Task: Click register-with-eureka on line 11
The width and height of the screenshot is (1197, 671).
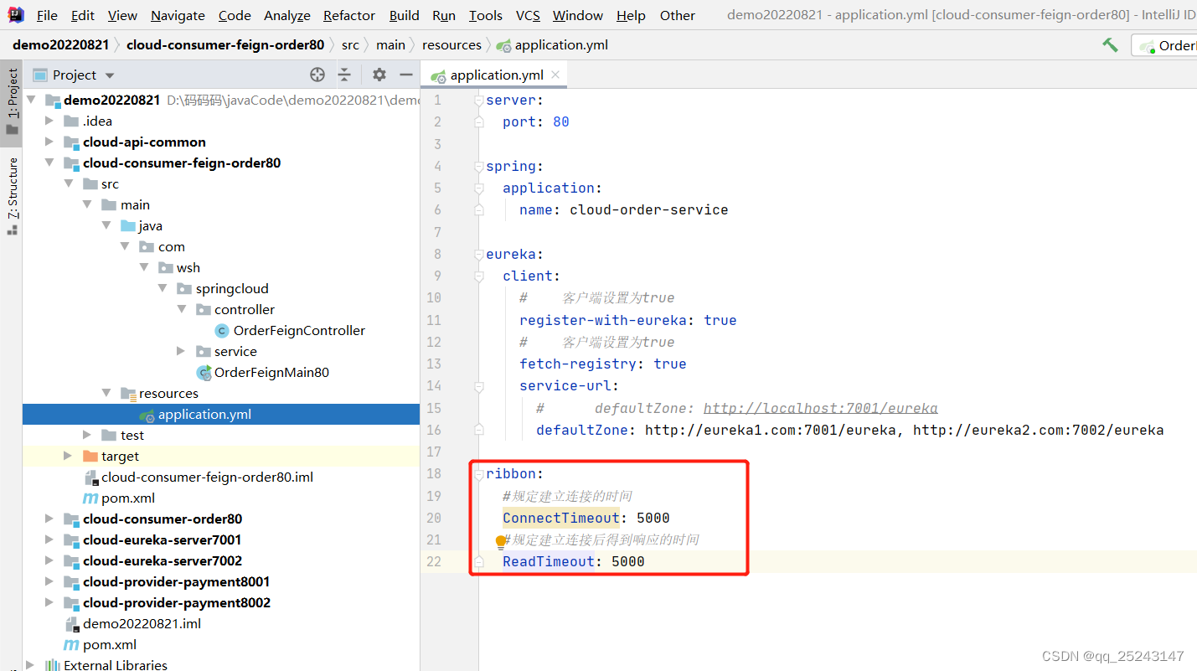Action: [603, 320]
